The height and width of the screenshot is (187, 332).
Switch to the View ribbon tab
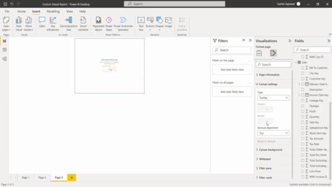click(70, 11)
